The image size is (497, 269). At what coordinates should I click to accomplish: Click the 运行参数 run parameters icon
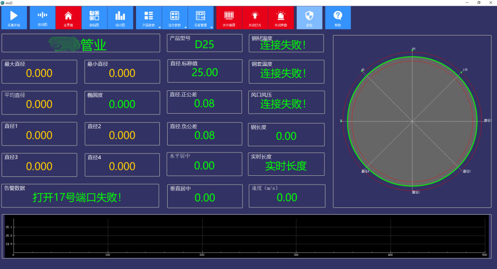[174, 17]
